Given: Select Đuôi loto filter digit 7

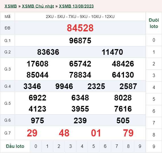Looking at the screenshot, I should 154,123.
